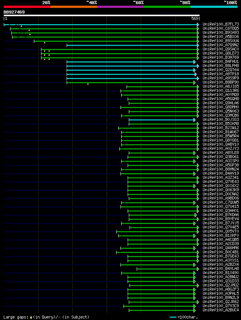Choose the UniRef100_B5IKM8 identifier
The image size is (241, 320).
pos(221,124)
